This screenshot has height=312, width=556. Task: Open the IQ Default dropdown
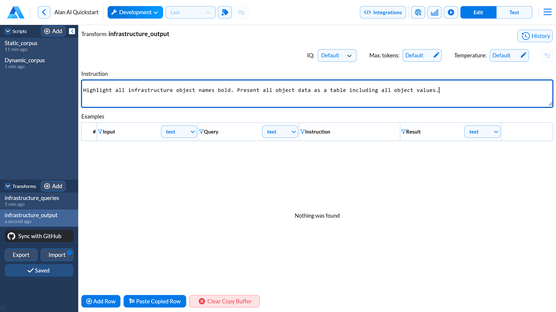point(336,55)
